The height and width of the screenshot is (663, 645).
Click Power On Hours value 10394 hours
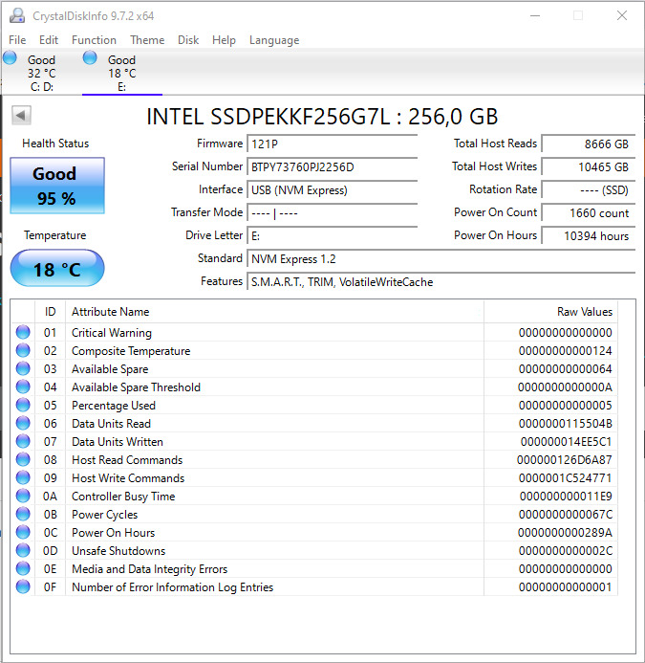click(x=589, y=236)
